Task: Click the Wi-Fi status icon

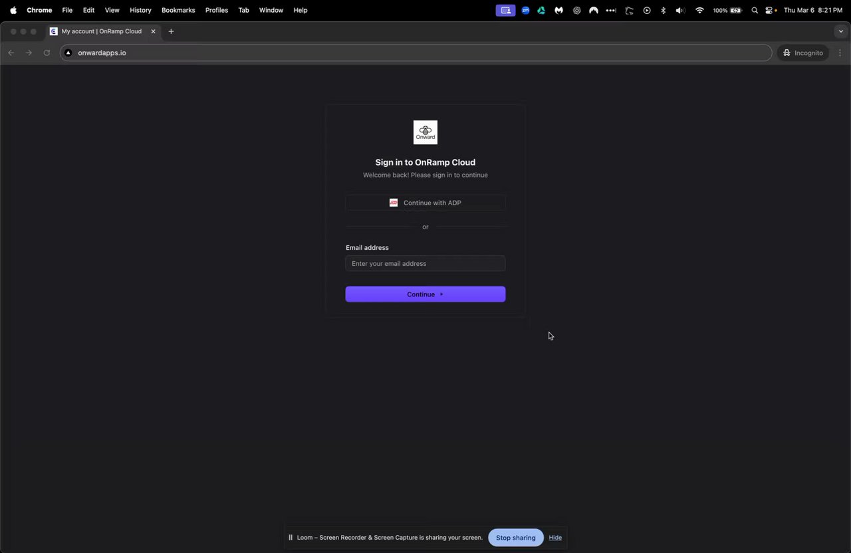Action: click(x=699, y=10)
